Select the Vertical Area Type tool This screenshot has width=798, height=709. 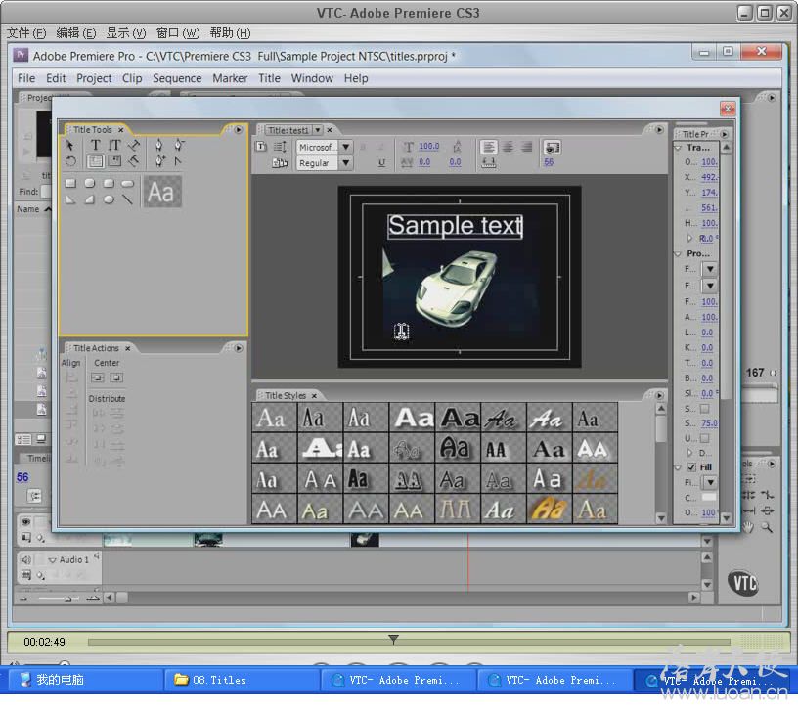[114, 162]
